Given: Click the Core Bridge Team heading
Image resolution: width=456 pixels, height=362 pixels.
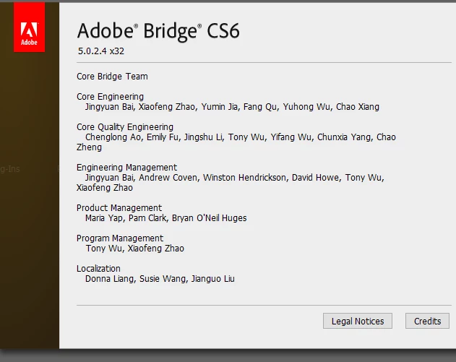Looking at the screenshot, I should [x=112, y=77].
